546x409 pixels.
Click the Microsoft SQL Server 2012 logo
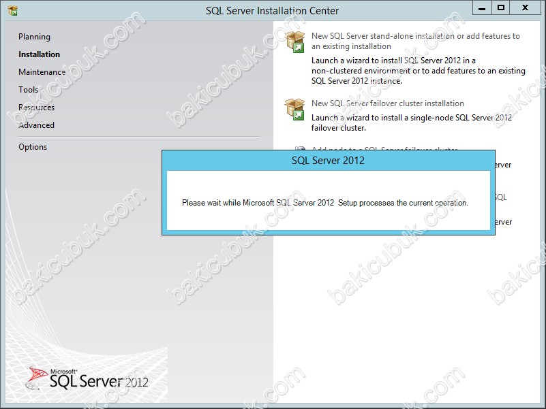87,378
